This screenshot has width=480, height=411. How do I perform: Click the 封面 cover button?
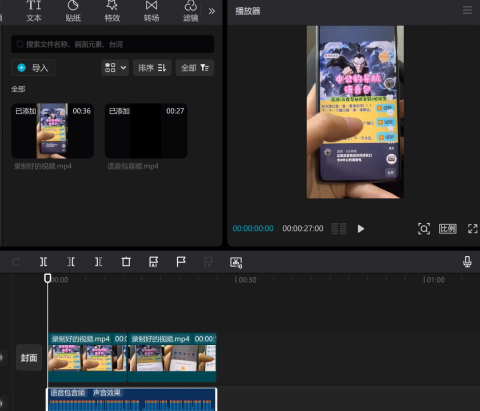[29, 358]
